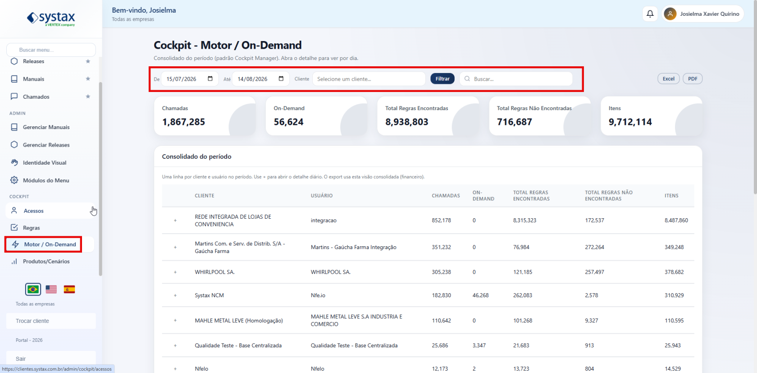Click the CHAMADAS column header

446,196
